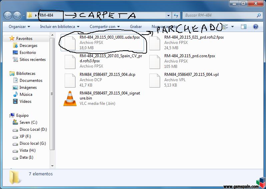Select the Spain_CV_prd.rofs3.fpsx file

coord(111,58)
